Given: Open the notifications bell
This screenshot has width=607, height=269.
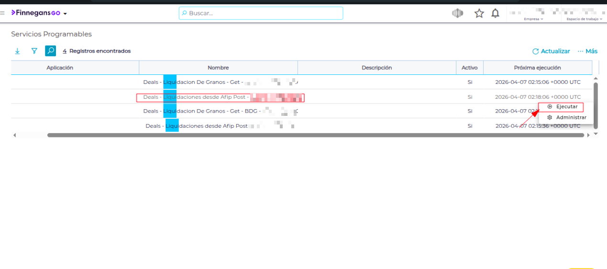Looking at the screenshot, I should point(495,13).
